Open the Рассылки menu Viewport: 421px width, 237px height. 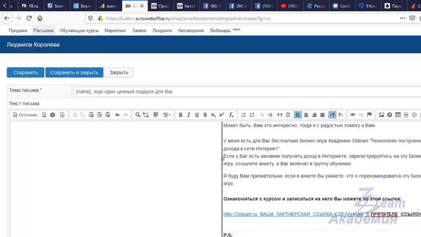tap(43, 31)
